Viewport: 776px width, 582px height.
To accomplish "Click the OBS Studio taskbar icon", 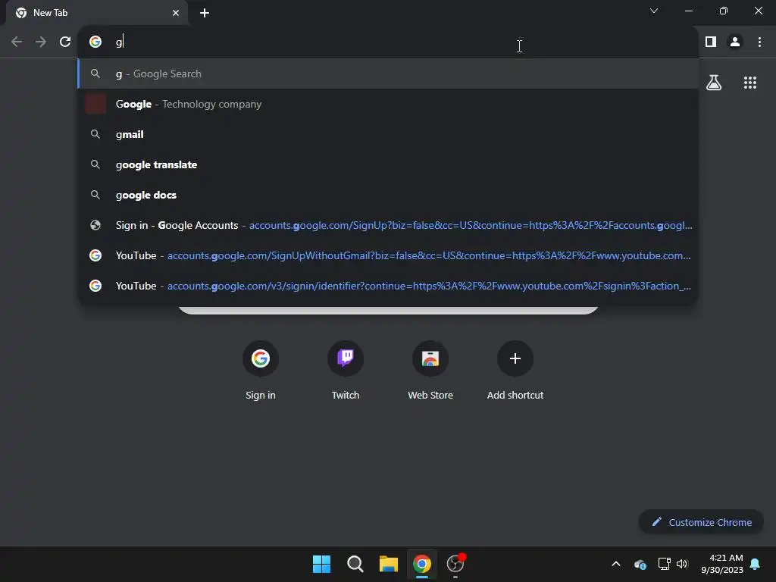I will (x=455, y=564).
